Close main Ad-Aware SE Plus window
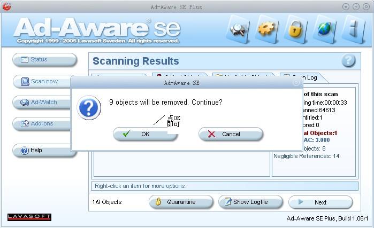The image size is (374, 228). click(x=366, y=6)
